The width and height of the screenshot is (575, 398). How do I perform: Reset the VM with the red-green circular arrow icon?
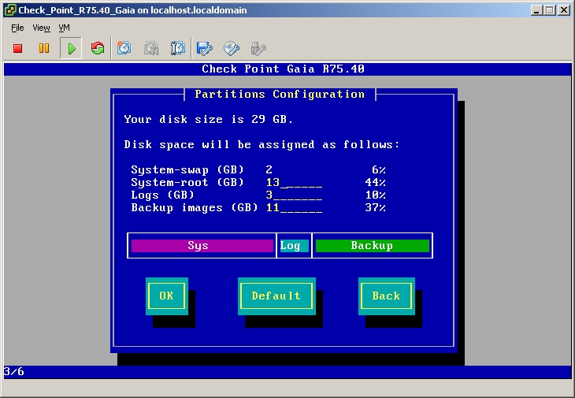point(98,48)
